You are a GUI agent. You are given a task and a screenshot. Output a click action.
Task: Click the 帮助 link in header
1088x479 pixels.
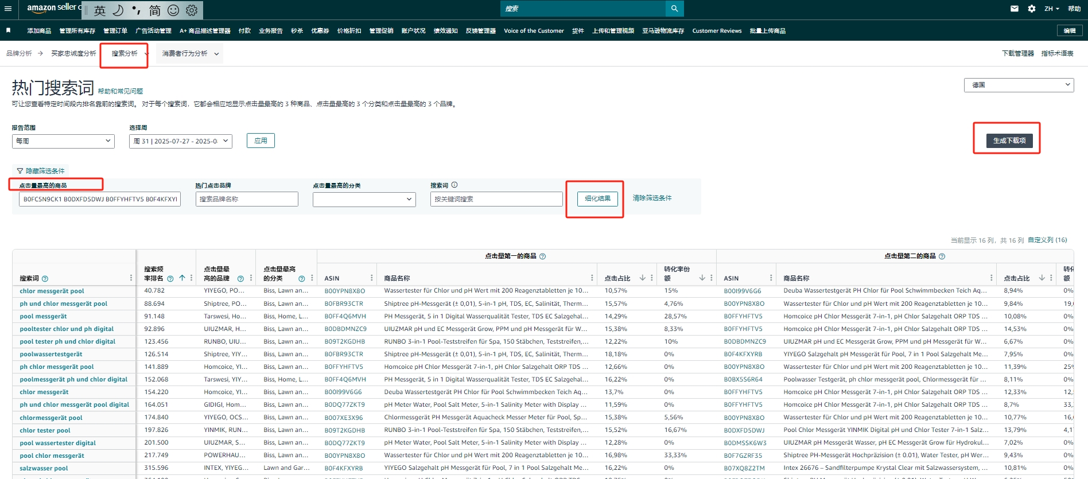click(1074, 9)
